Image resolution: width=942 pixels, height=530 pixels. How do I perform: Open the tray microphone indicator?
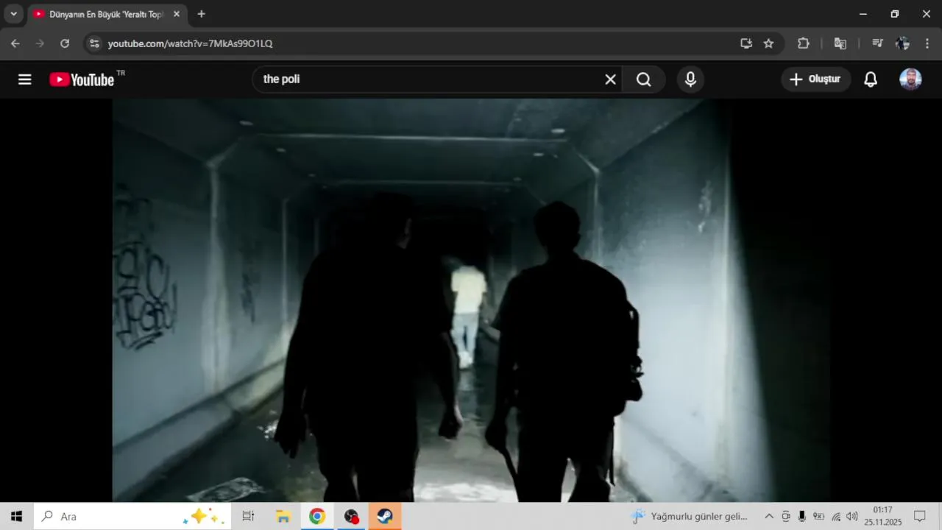click(x=801, y=516)
